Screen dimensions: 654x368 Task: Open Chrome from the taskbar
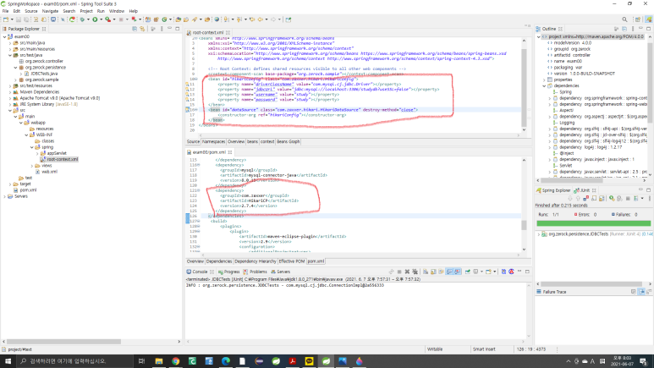point(176,361)
